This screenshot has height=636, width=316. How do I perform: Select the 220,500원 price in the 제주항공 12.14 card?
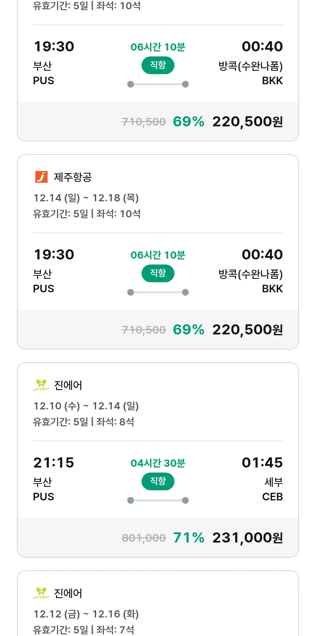point(247,330)
